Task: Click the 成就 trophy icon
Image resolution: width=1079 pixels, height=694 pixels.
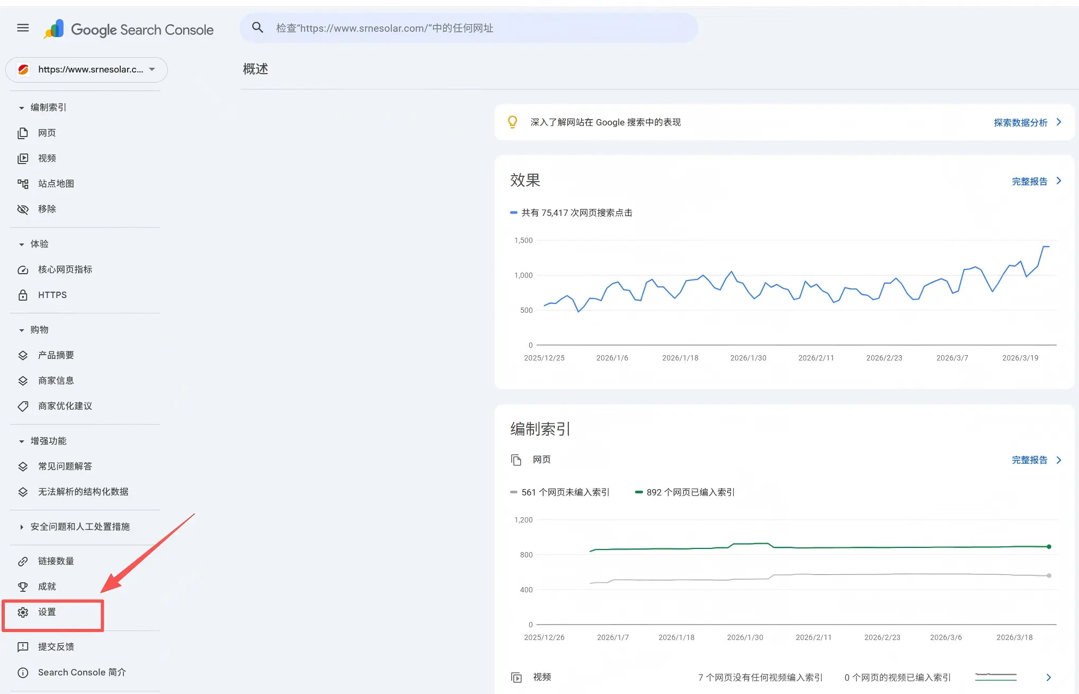Action: (23, 587)
